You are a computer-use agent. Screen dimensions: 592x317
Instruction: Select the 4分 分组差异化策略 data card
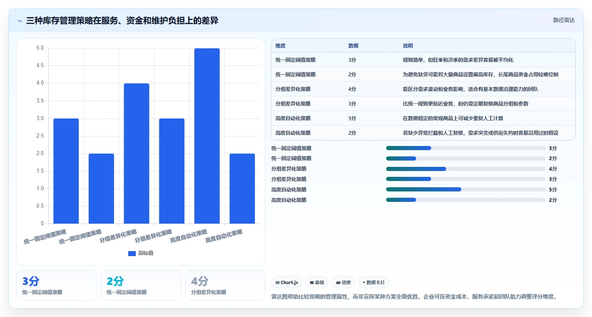tap(225, 285)
